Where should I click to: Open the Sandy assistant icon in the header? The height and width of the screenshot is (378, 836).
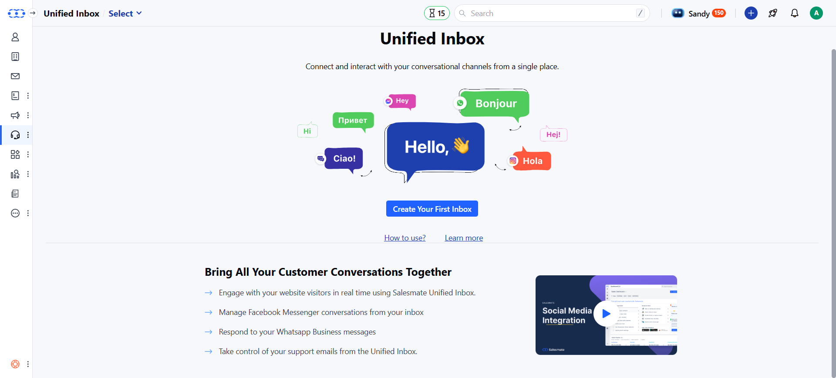pos(678,13)
